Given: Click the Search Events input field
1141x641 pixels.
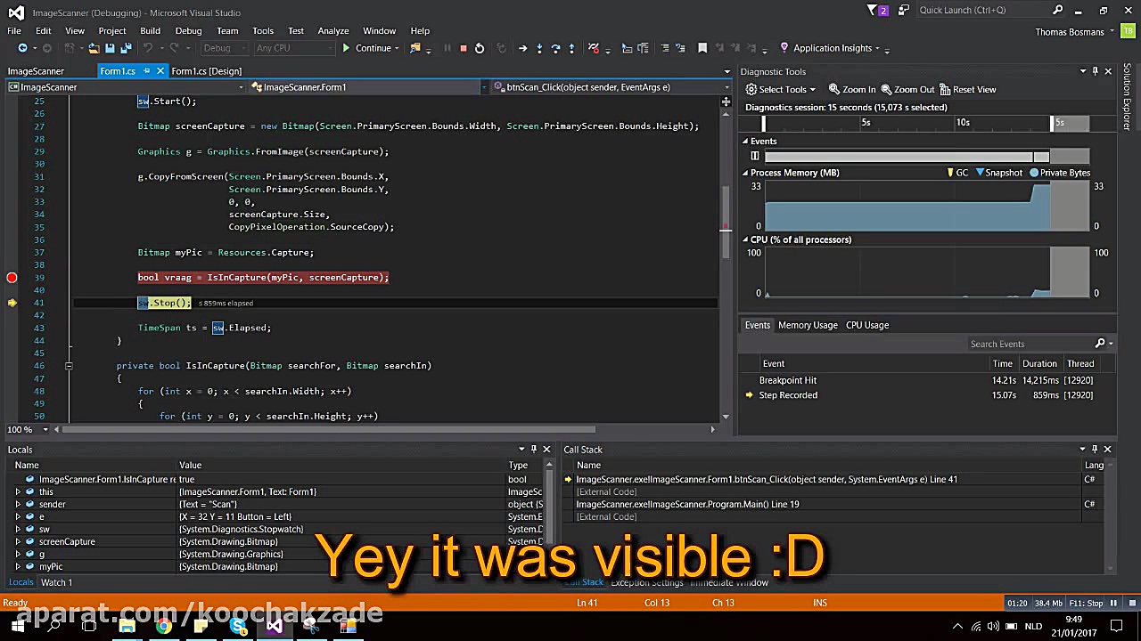Looking at the screenshot, I should 1030,344.
